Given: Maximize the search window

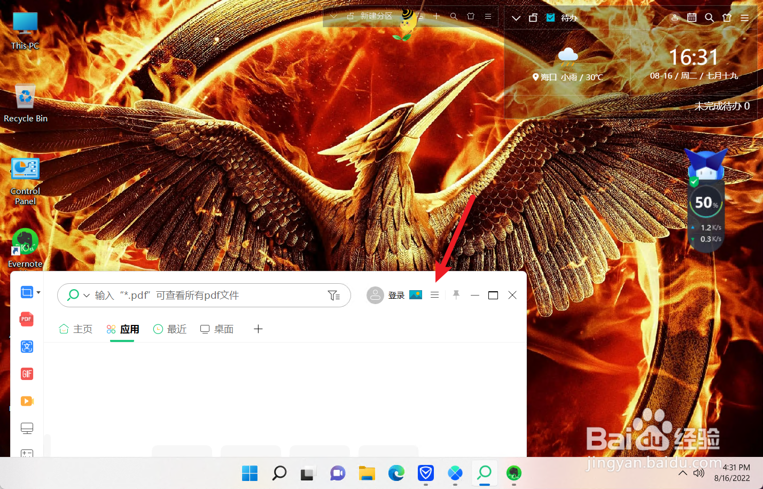Looking at the screenshot, I should 493,295.
